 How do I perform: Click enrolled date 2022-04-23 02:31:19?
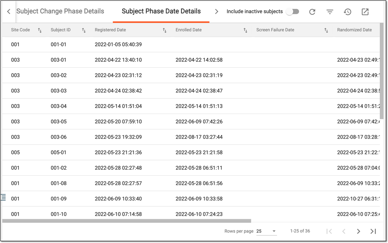[x=199, y=75]
